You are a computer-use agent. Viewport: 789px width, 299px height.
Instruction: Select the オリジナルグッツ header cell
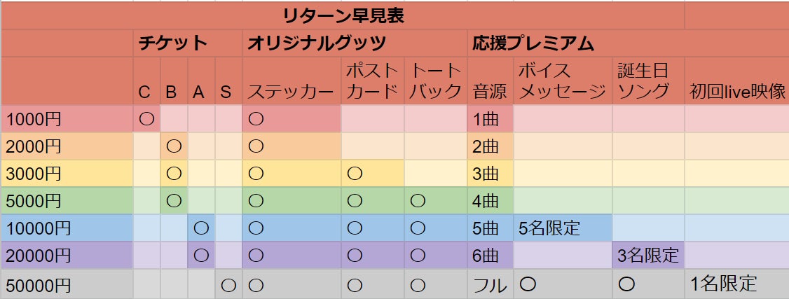[x=315, y=43]
